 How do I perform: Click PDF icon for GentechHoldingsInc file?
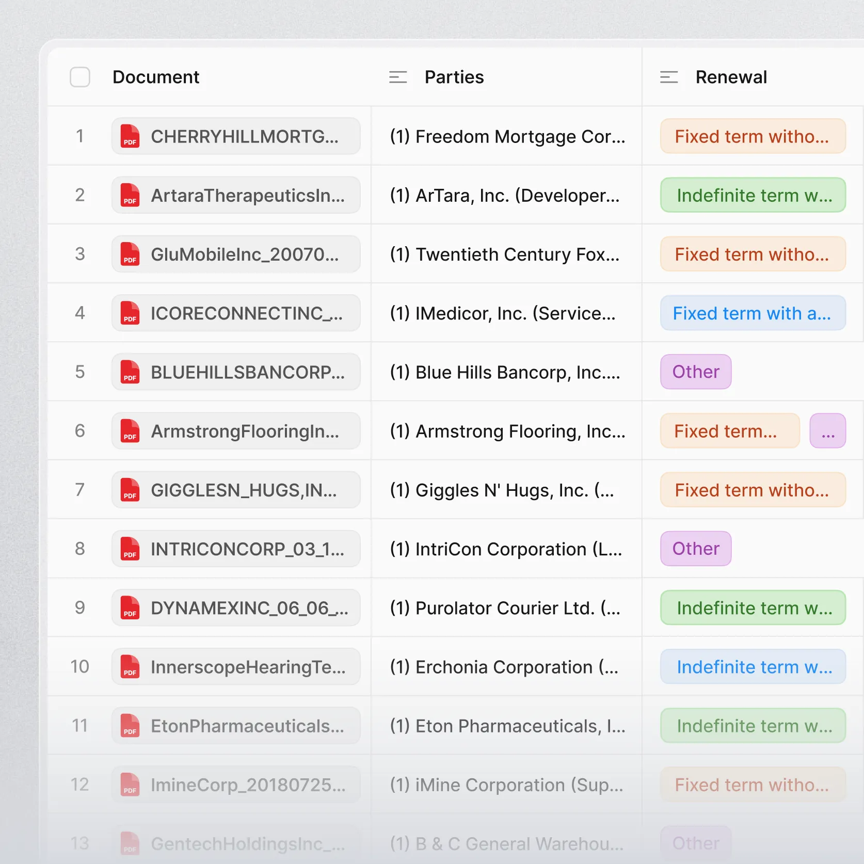pos(130,843)
